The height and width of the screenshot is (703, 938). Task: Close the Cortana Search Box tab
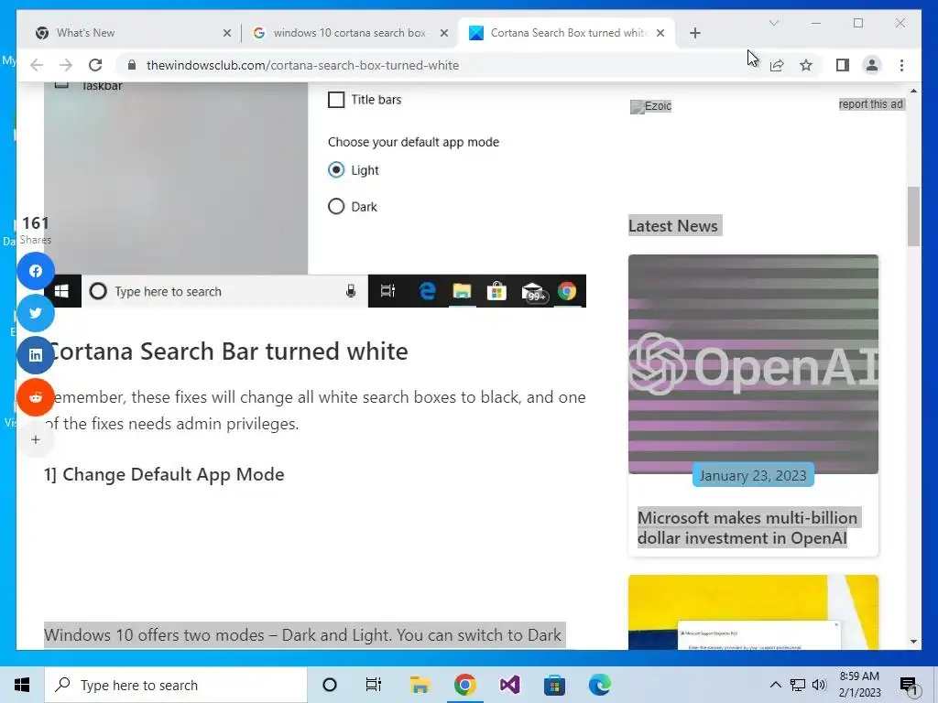(x=660, y=33)
